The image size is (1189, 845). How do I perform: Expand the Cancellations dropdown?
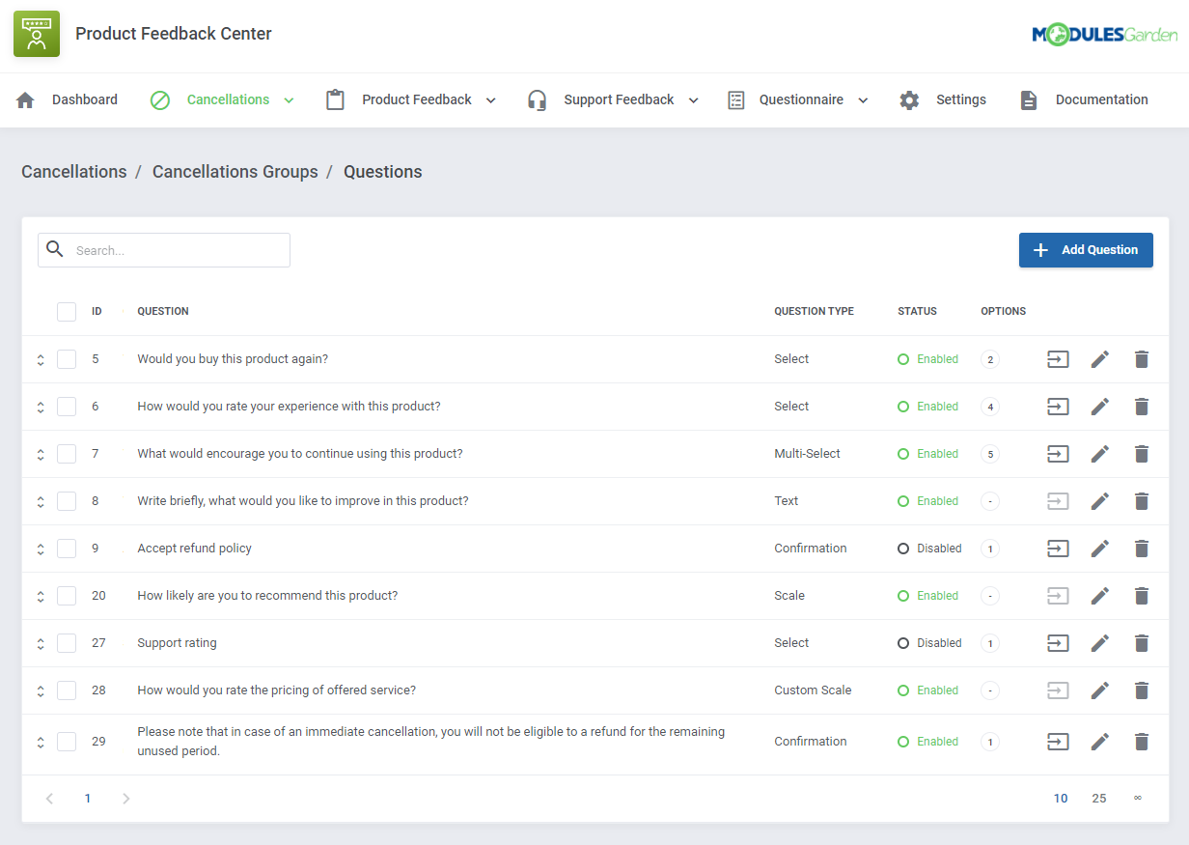(288, 99)
